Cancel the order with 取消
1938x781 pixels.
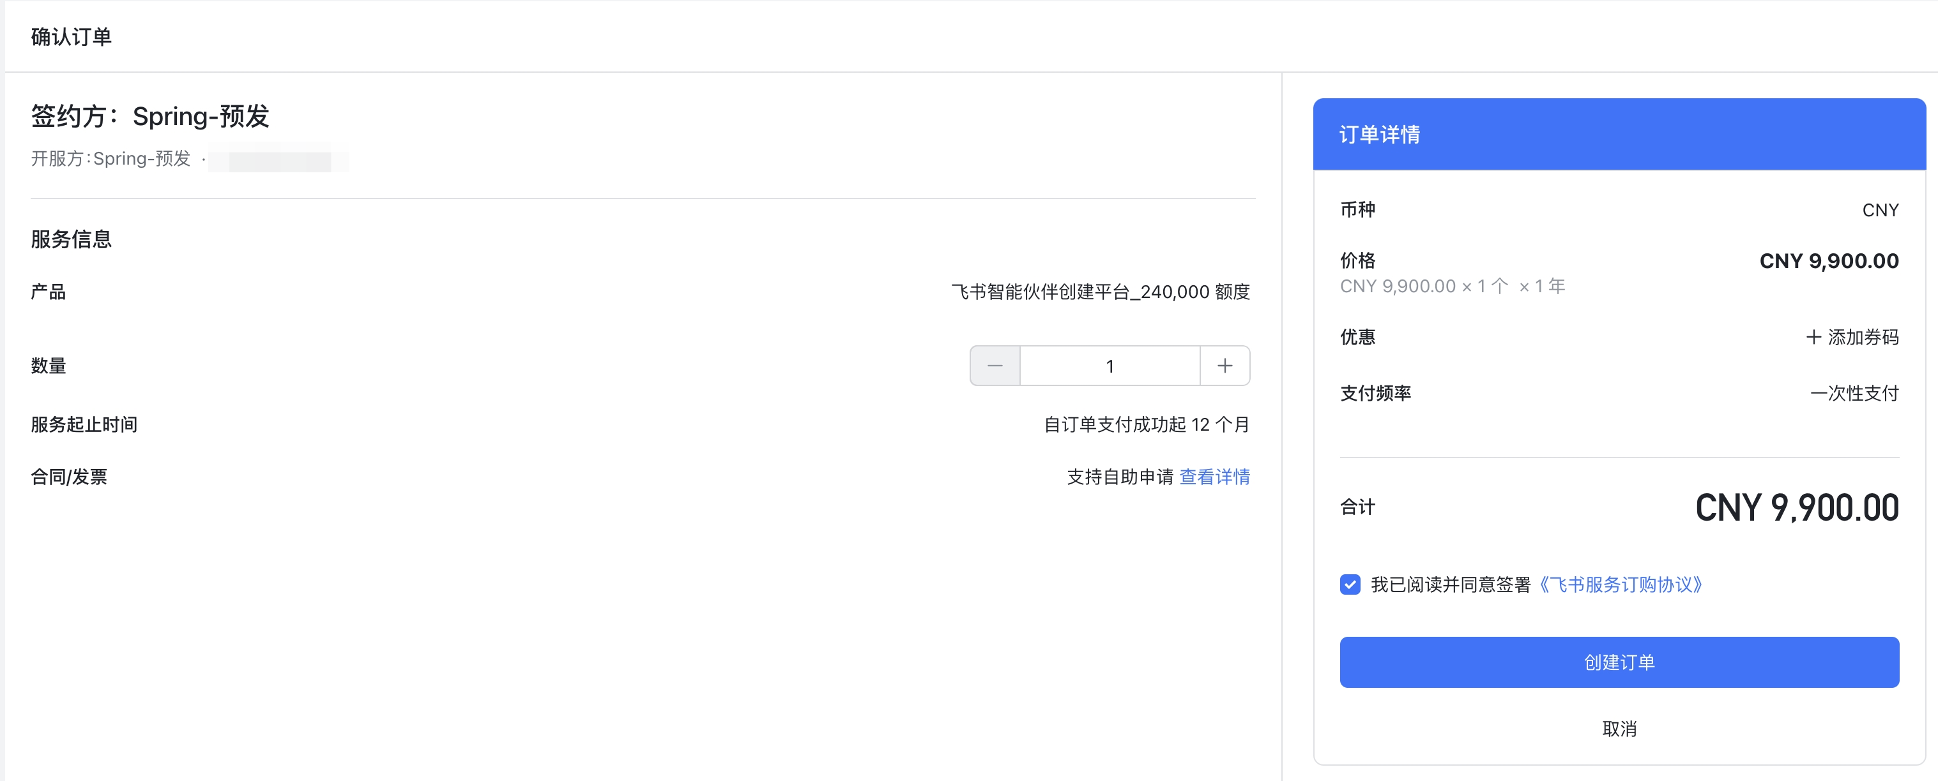tap(1619, 729)
